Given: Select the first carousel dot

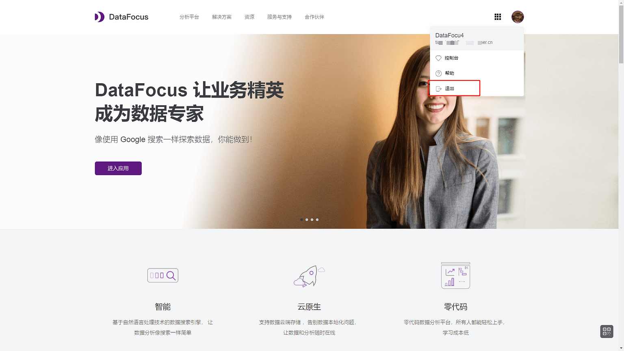Looking at the screenshot, I should pyautogui.click(x=301, y=220).
